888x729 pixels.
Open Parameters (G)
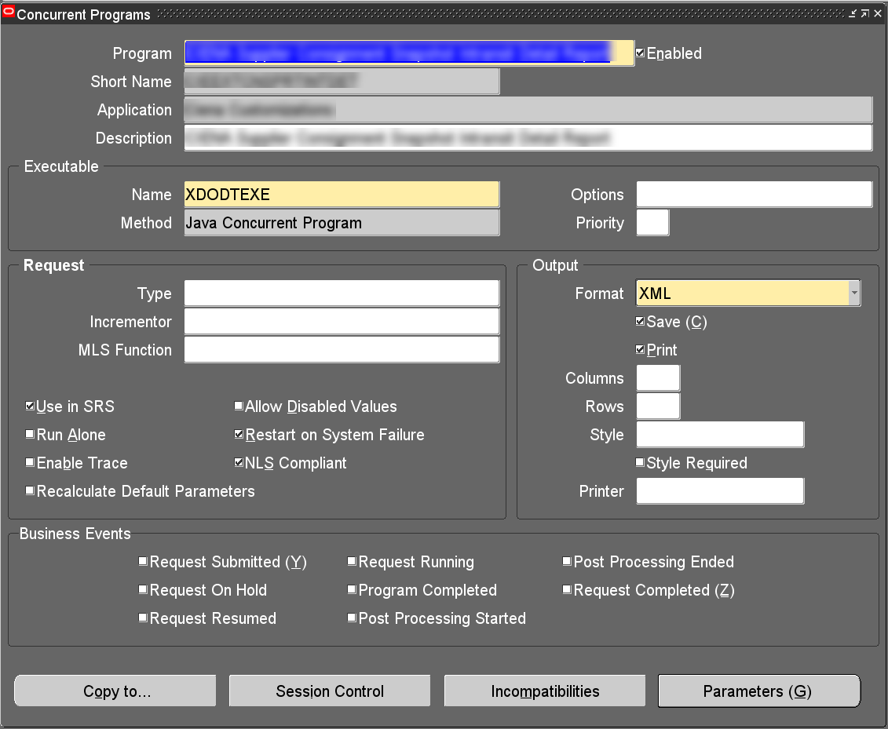tap(759, 691)
